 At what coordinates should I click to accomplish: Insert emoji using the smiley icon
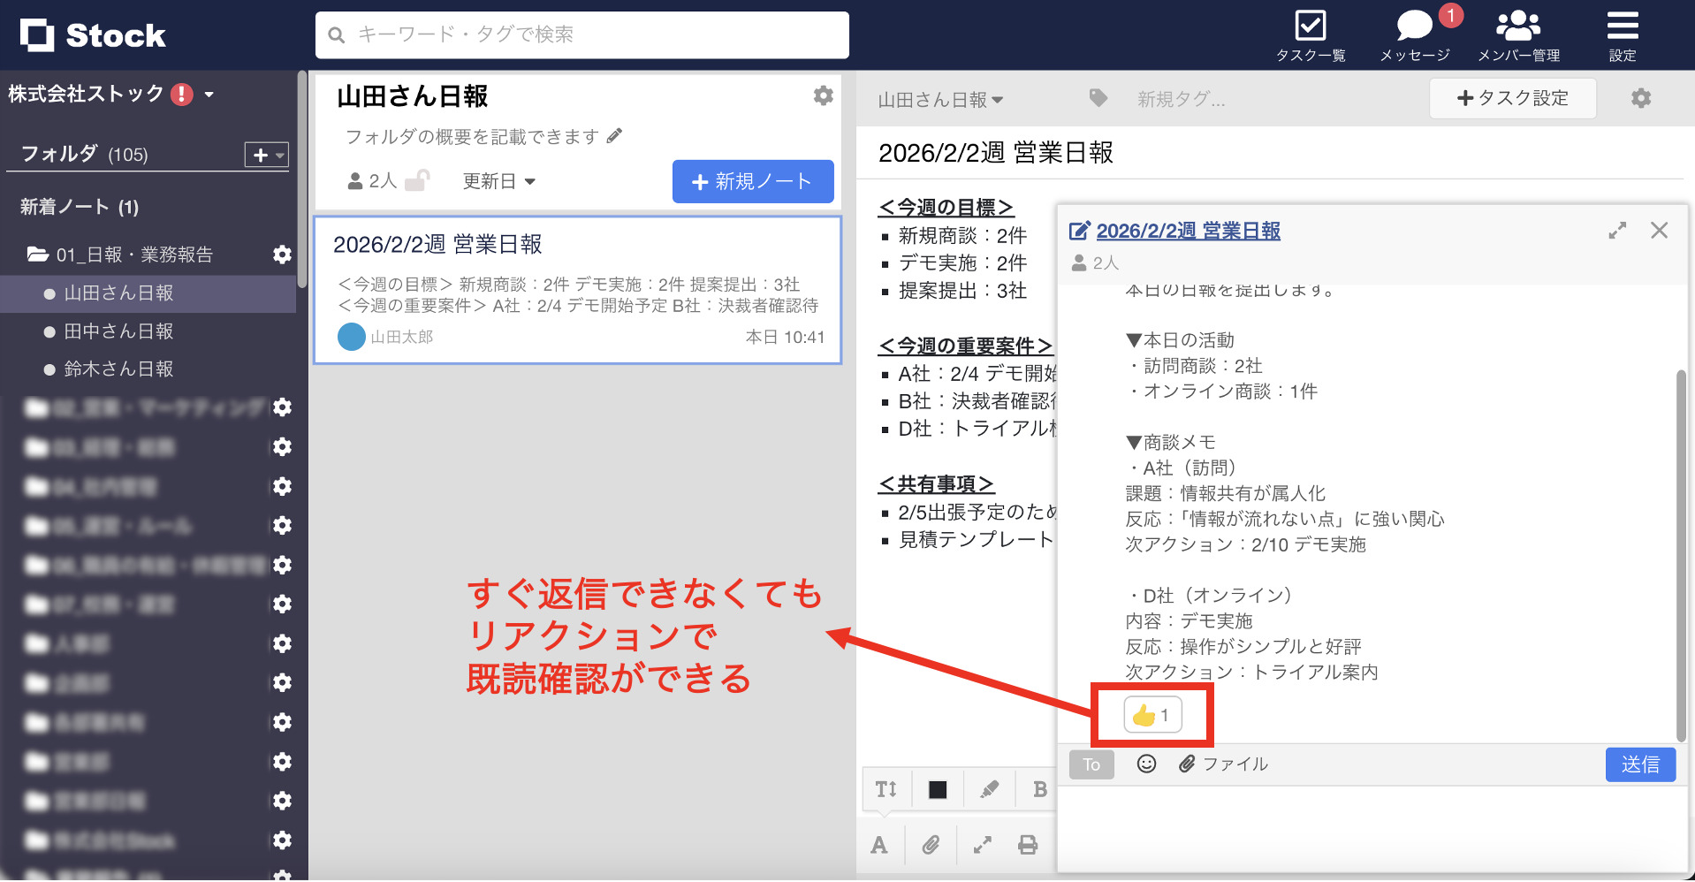[x=1146, y=764]
